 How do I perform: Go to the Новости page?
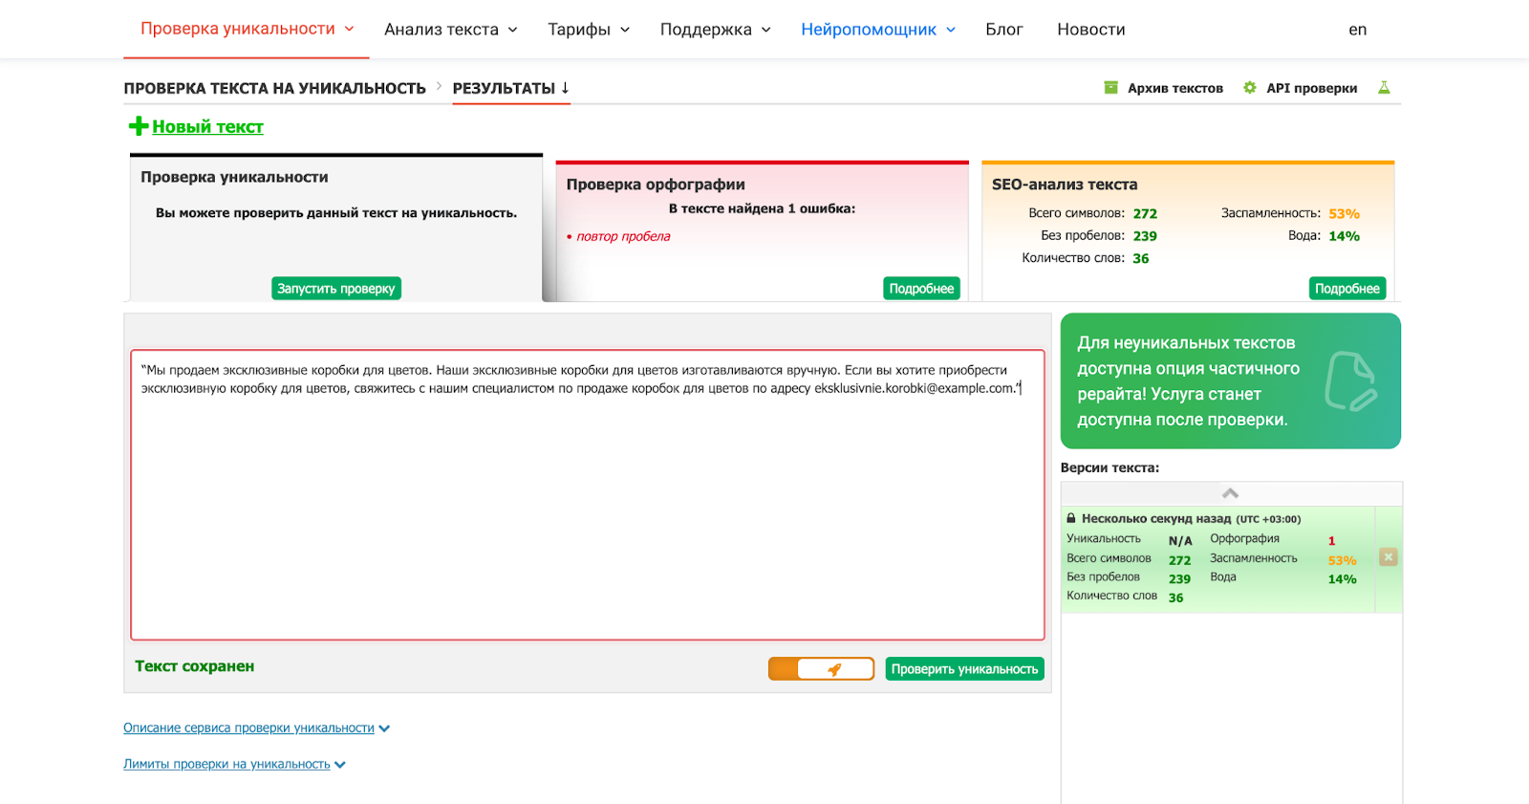(x=1090, y=30)
